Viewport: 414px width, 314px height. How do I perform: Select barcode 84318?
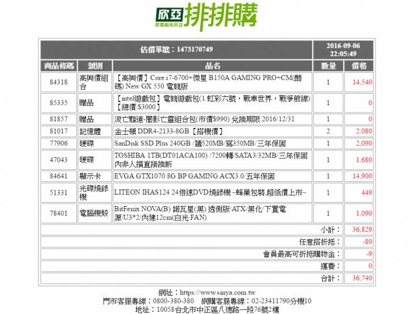[x=59, y=82]
